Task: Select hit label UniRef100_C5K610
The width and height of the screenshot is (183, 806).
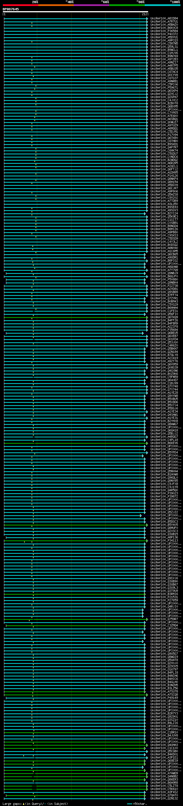Action: (164, 789)
